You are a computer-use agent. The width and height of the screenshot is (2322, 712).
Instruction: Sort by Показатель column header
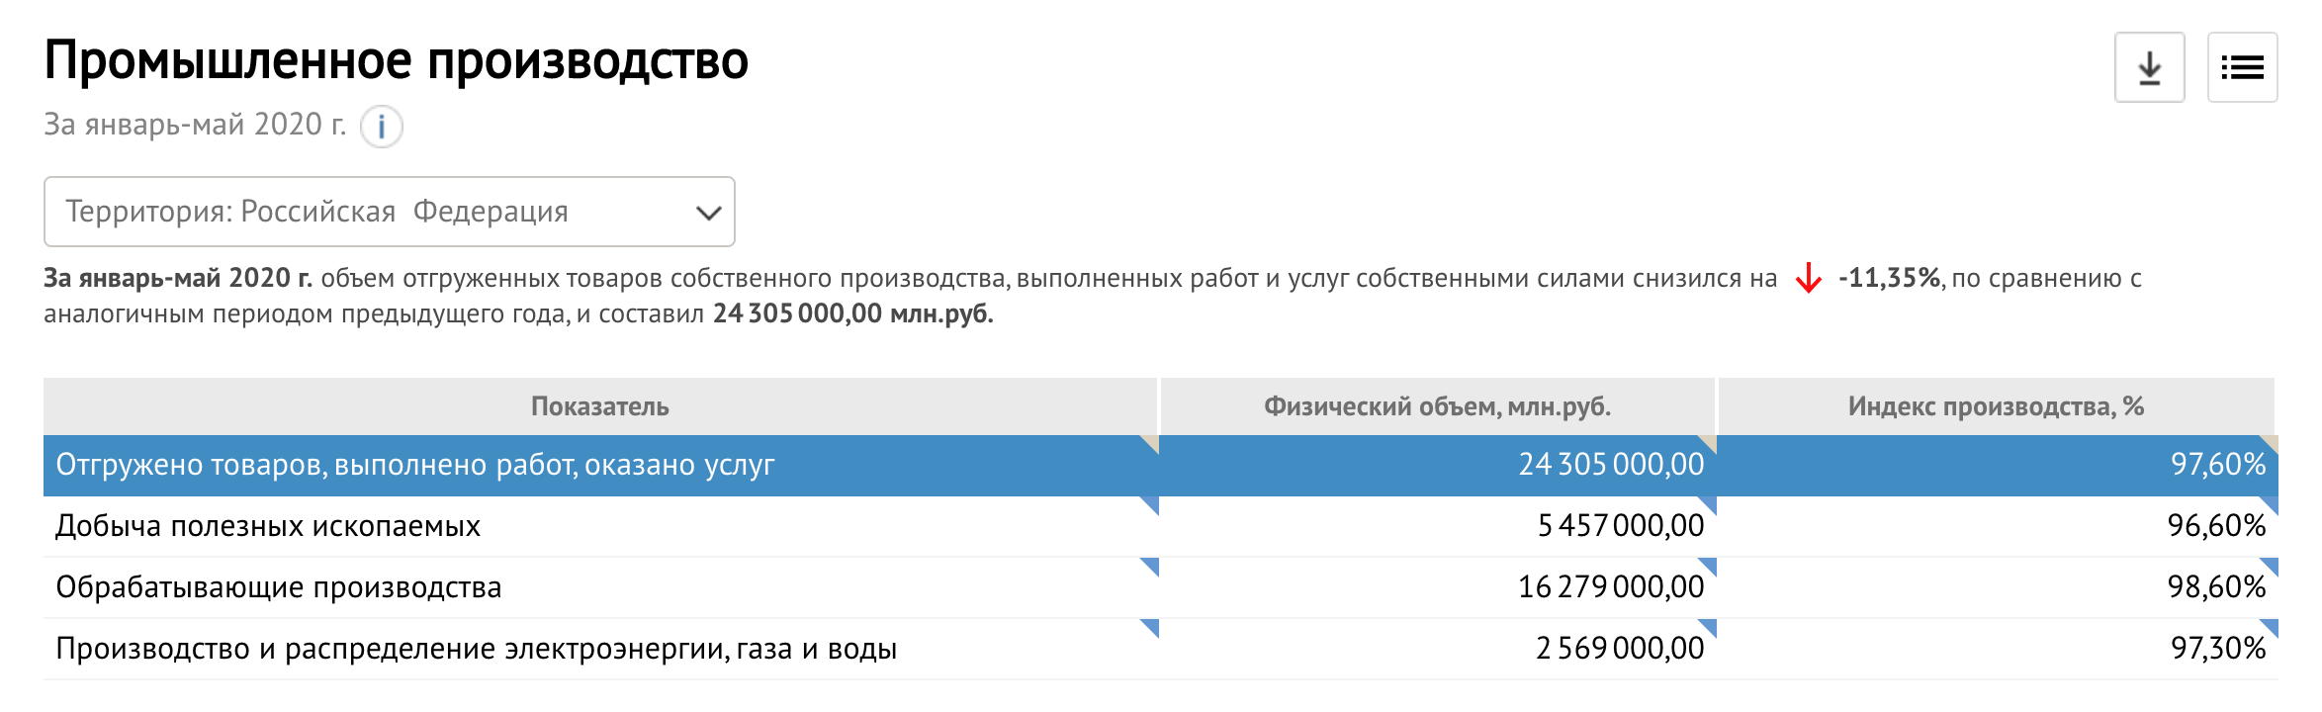599,406
